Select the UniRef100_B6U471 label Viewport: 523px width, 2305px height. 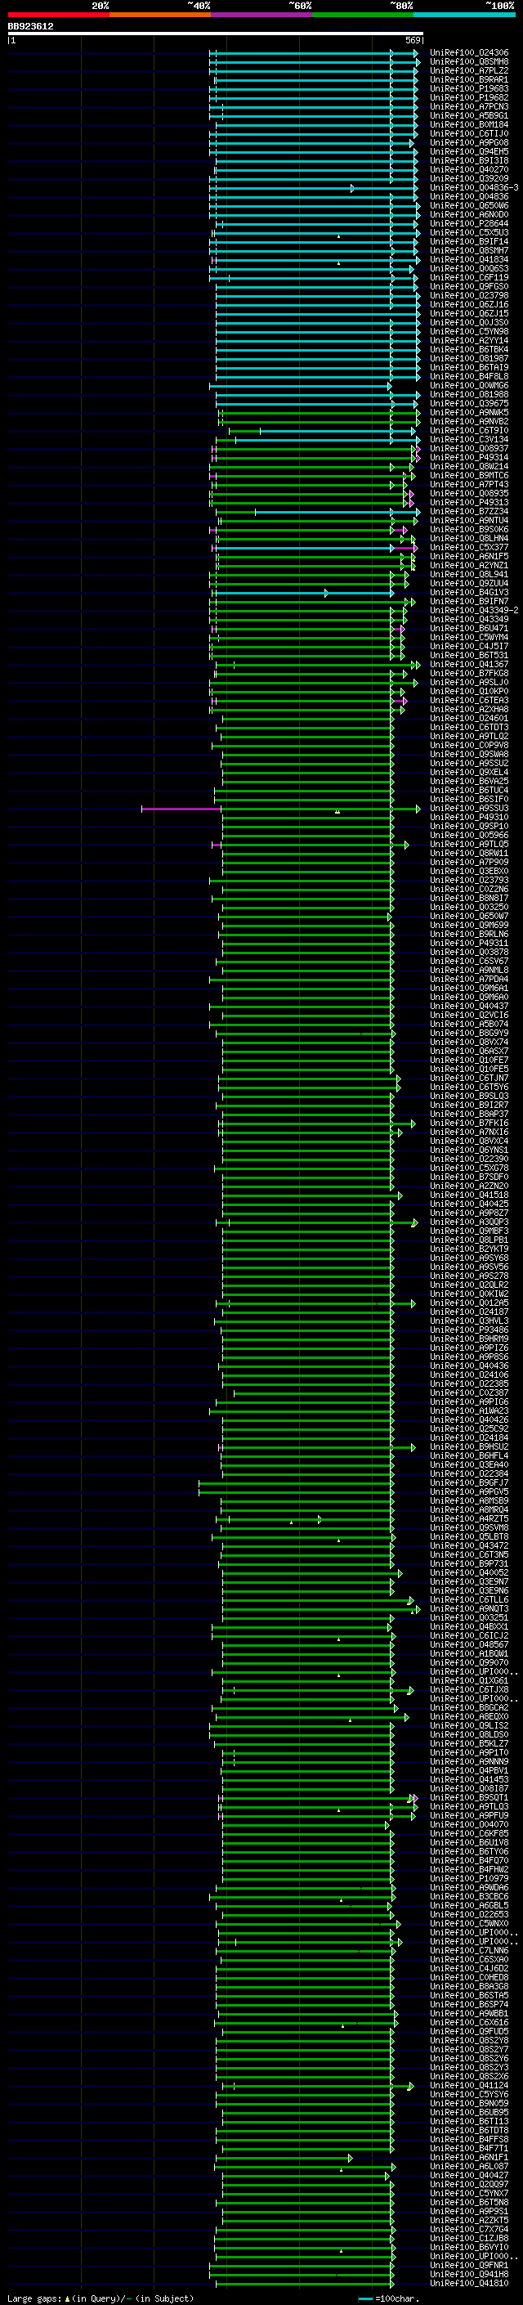[x=469, y=629]
